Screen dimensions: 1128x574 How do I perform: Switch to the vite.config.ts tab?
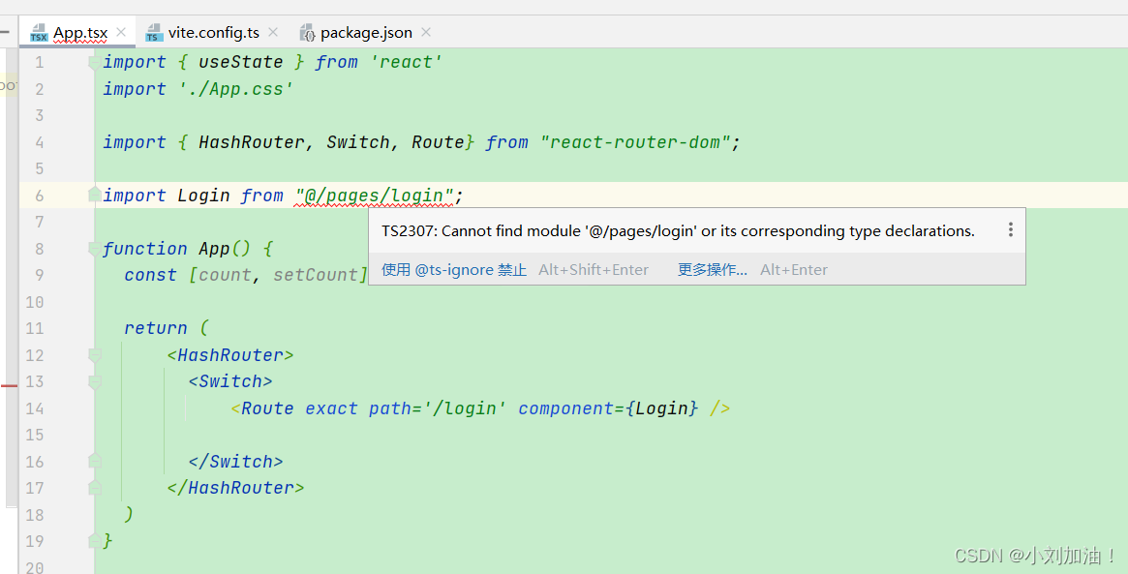click(x=214, y=32)
